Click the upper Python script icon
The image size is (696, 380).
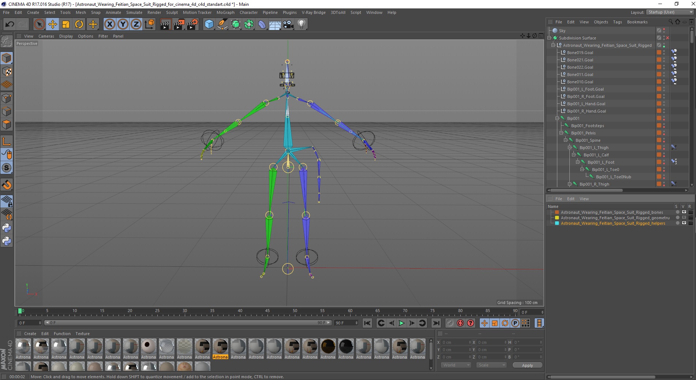[7, 228]
